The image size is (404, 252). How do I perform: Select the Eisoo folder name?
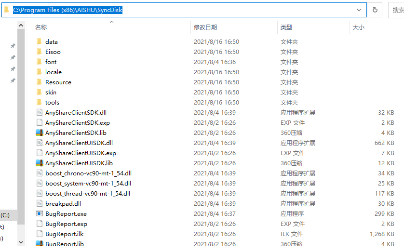53,52
